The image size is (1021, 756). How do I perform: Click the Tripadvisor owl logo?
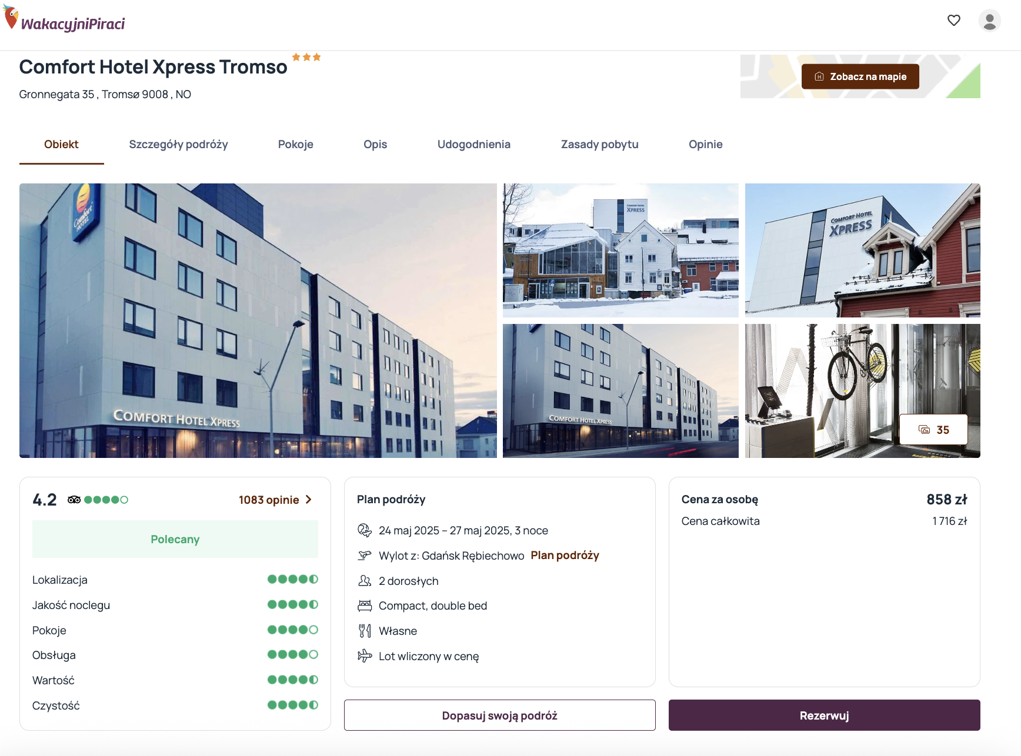(74, 500)
